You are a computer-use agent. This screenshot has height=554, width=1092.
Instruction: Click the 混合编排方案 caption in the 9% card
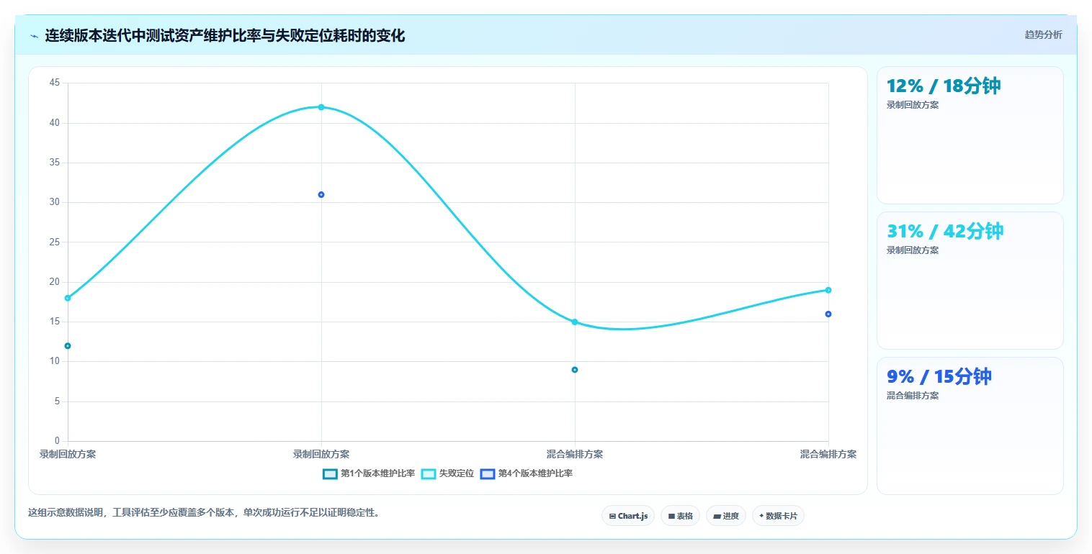[913, 396]
